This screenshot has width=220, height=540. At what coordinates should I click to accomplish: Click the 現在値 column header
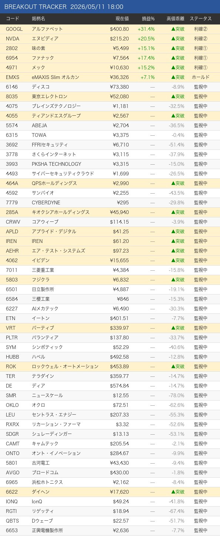122,19
